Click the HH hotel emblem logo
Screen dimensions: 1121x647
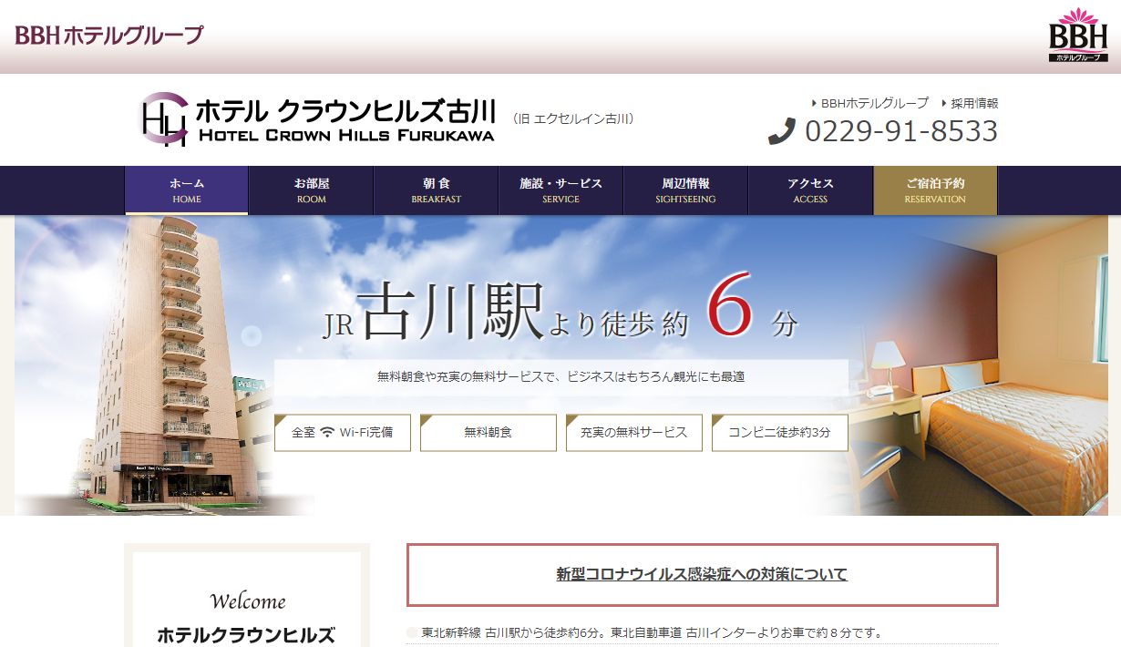(x=164, y=119)
